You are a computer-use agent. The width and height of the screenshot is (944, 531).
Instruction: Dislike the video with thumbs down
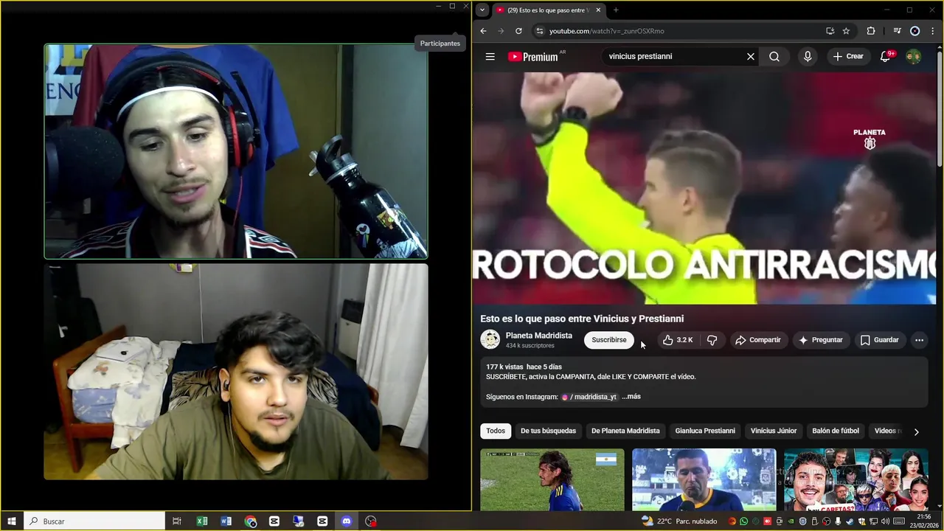click(712, 340)
